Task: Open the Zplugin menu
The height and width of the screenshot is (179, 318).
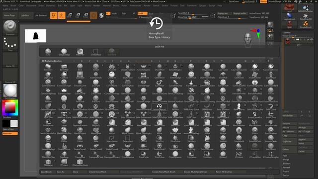Action: tap(203, 5)
